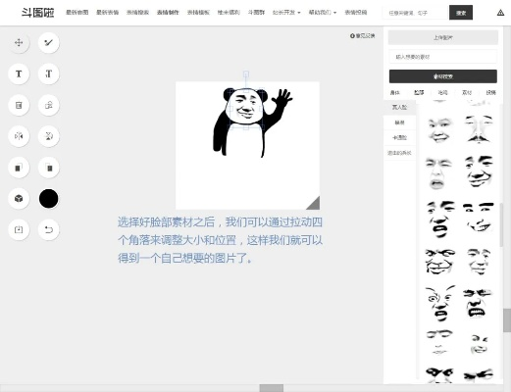The width and height of the screenshot is (511, 392).
Task: Focus the material search input box
Action: 443,57
